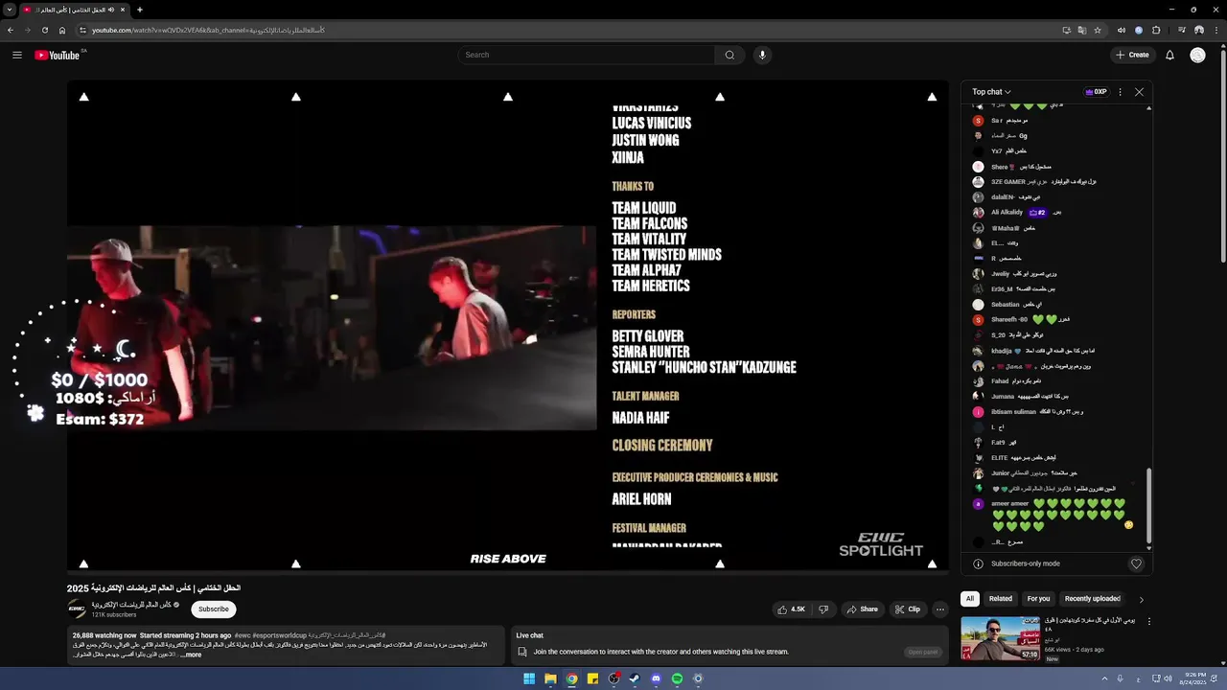Send a heart reaction in chat
This screenshot has height=690, width=1227.
[x=1136, y=563]
